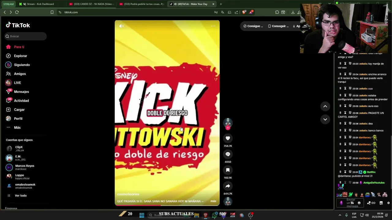Open File Explorer from taskbar
The image size is (392, 220).
(x=197, y=215)
